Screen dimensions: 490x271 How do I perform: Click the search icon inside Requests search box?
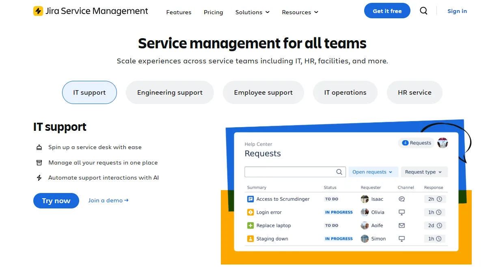click(339, 172)
